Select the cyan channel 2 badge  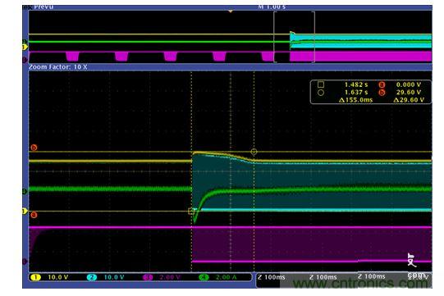click(91, 277)
